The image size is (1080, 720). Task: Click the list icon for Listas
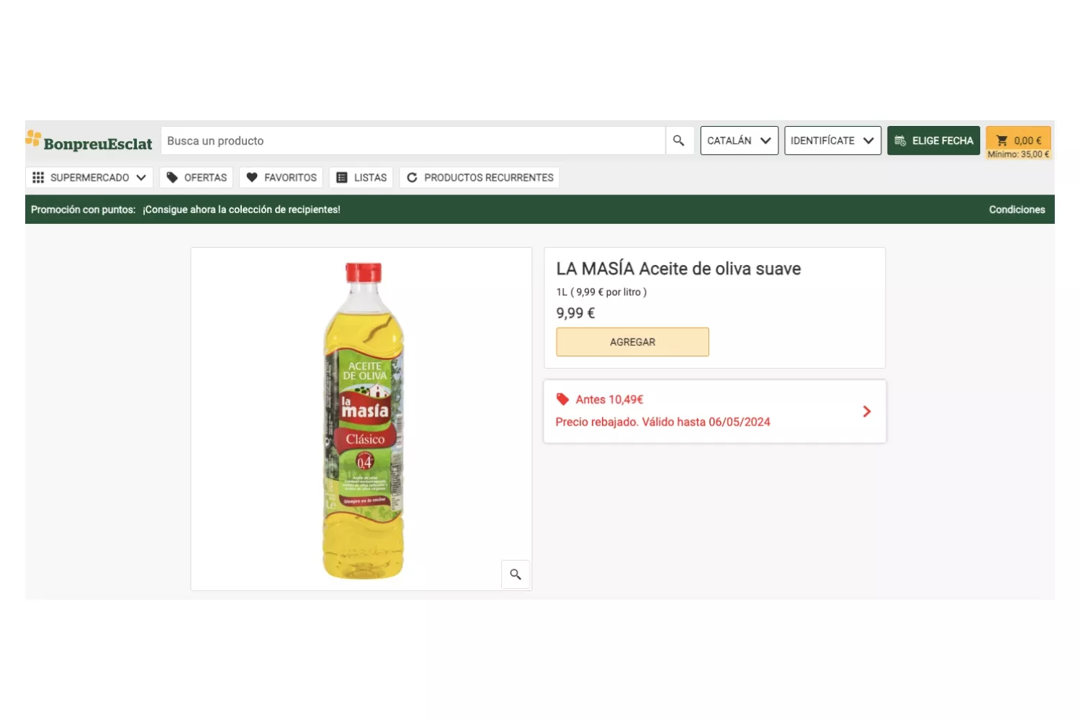[342, 177]
